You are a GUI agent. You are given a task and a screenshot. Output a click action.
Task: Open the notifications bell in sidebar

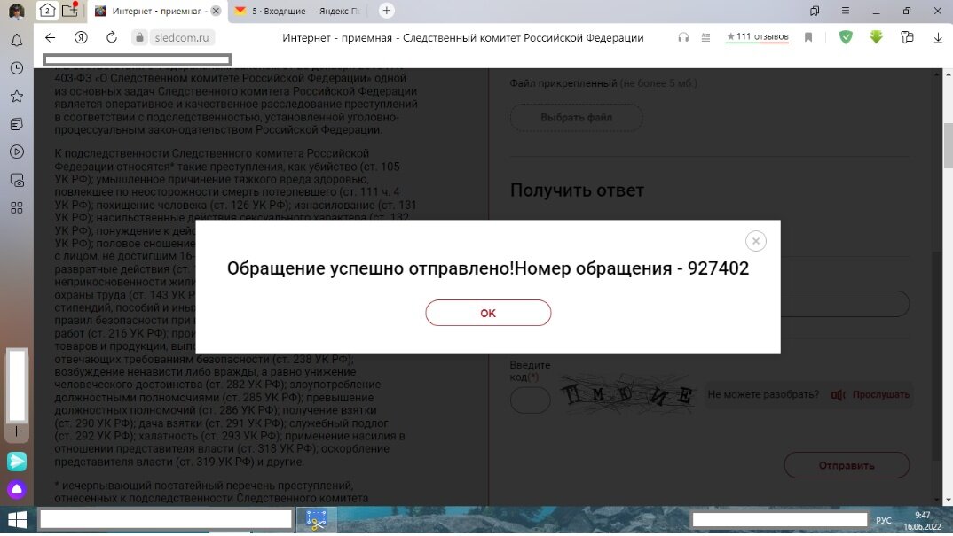pos(17,41)
